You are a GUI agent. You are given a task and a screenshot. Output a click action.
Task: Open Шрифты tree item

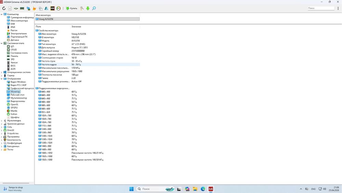click(13, 117)
